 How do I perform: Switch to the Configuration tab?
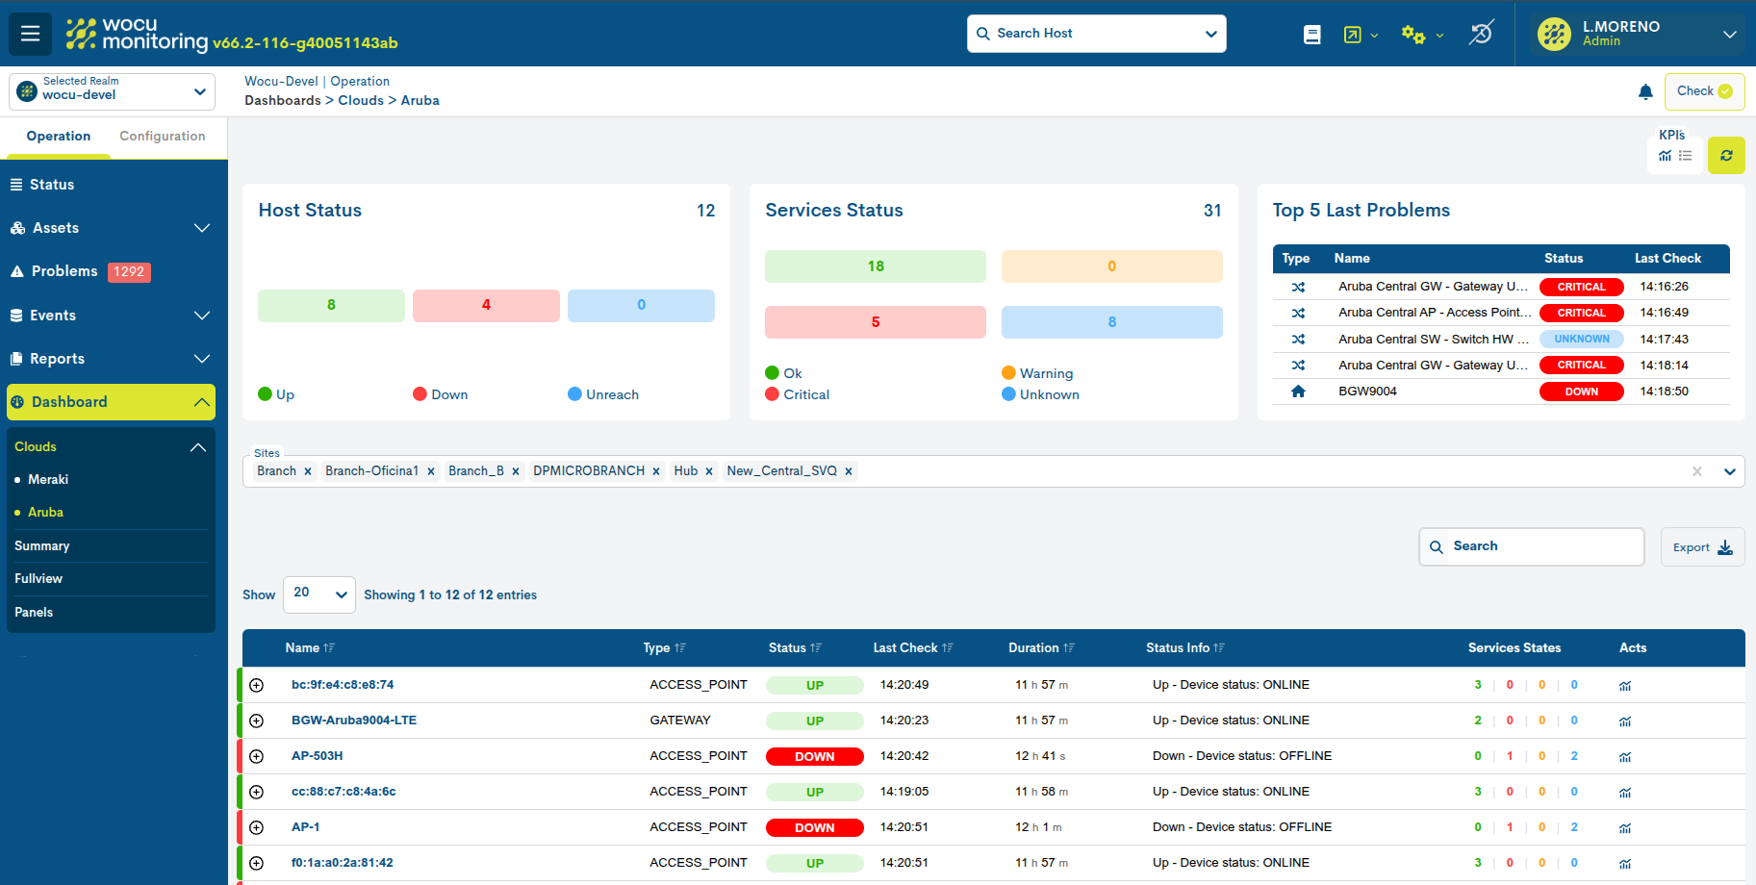coord(161,136)
